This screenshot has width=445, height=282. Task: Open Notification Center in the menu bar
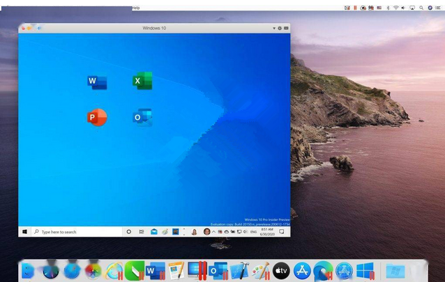(x=438, y=8)
